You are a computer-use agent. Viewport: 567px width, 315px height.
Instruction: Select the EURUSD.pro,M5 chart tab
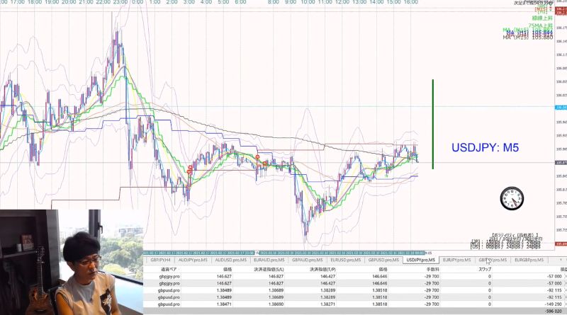pyautogui.click(x=345, y=260)
